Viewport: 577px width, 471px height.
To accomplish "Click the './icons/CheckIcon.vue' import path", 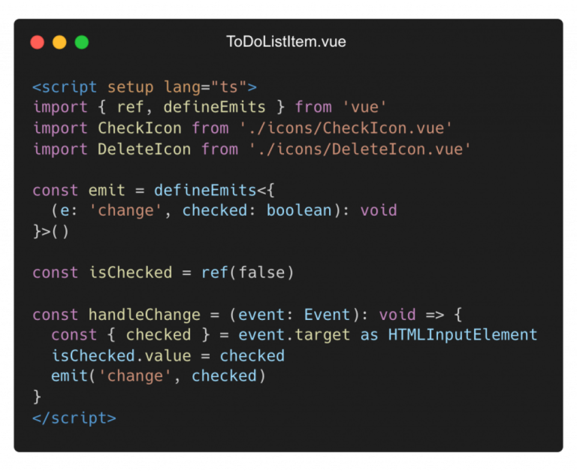I will tap(346, 128).
